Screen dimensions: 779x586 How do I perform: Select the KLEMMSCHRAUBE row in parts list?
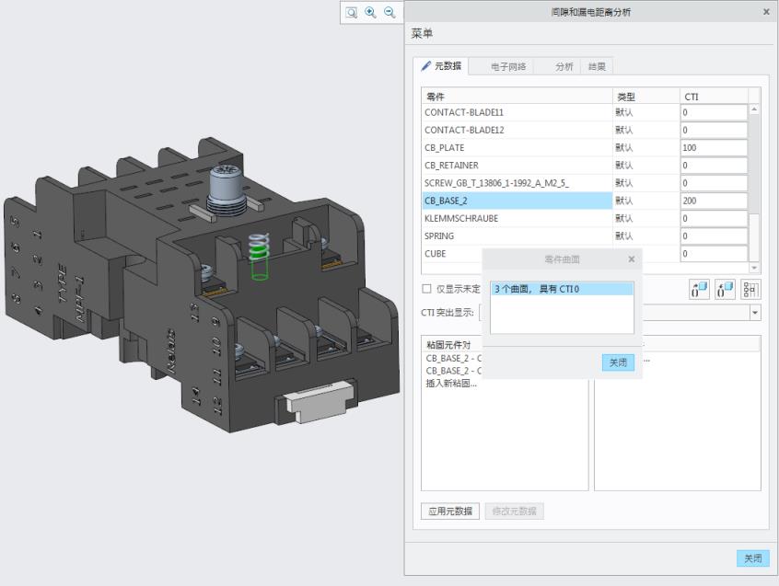517,218
